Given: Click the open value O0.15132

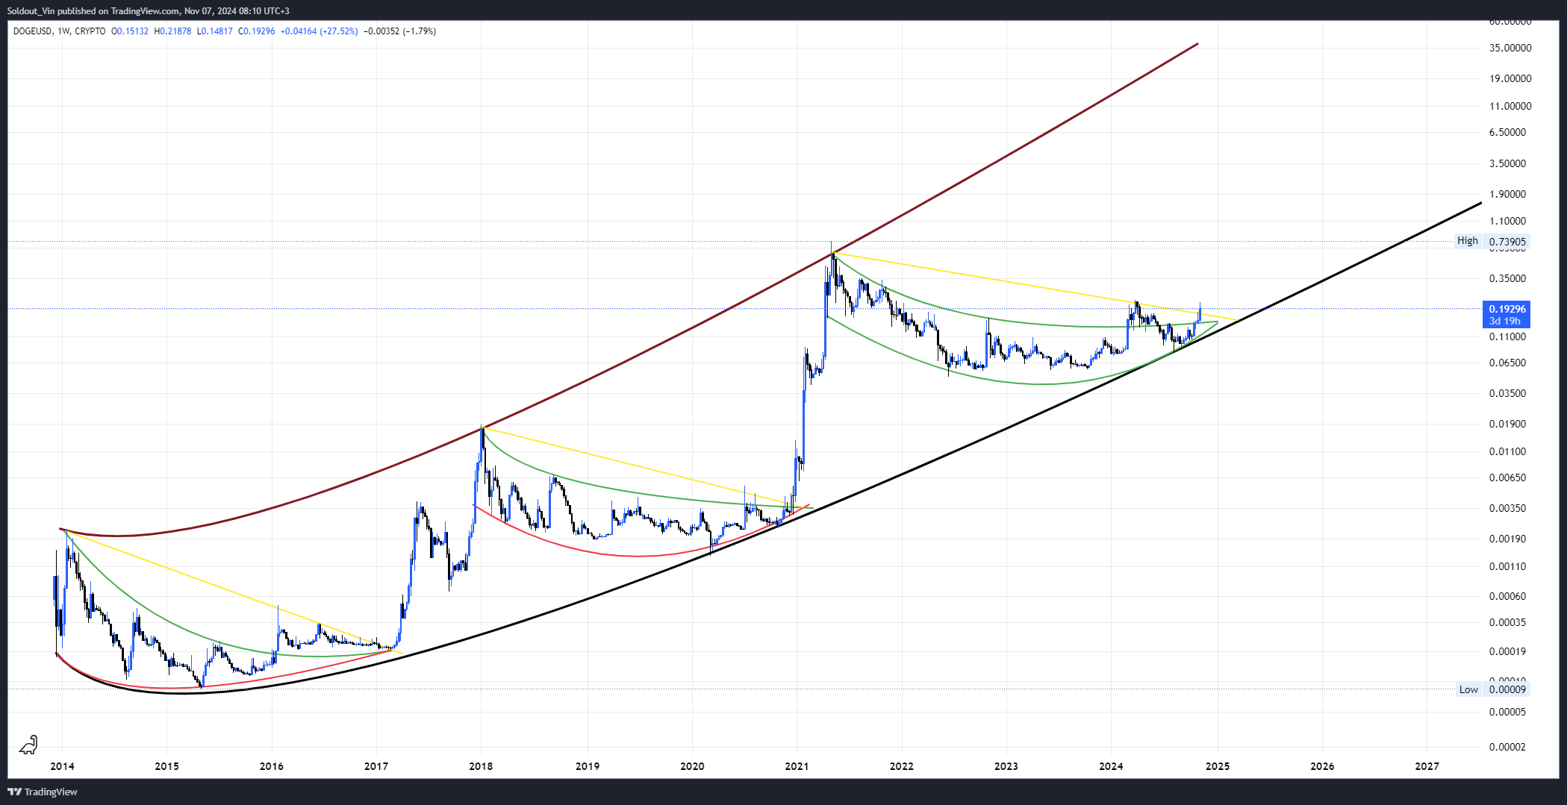Looking at the screenshot, I should coord(130,31).
